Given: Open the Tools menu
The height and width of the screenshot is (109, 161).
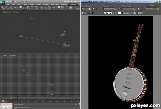Looking at the screenshot, I should coord(13,4).
